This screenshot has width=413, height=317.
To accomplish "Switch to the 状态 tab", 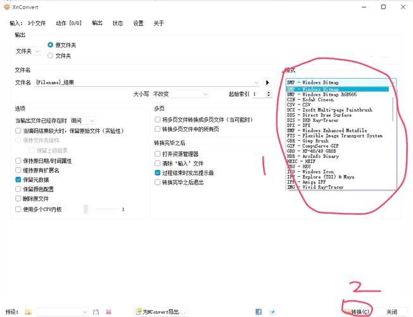I will pos(117,23).
